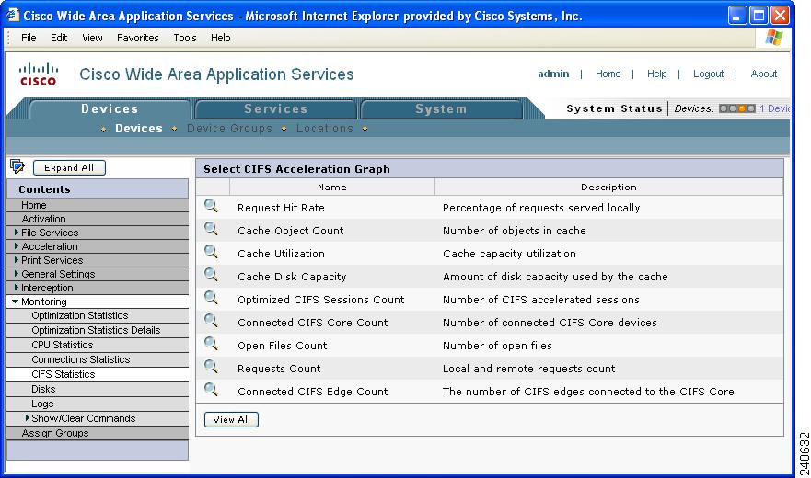Click the checklist icon beside Expand All
Image resolution: width=811 pixels, height=478 pixels.
[x=17, y=166]
